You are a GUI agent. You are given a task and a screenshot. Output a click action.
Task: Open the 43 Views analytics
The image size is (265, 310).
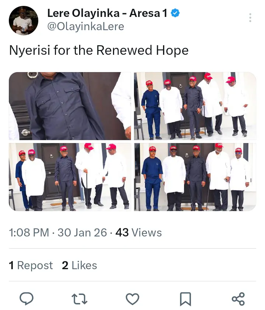click(139, 233)
